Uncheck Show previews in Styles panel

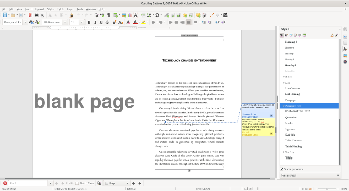point(282,169)
